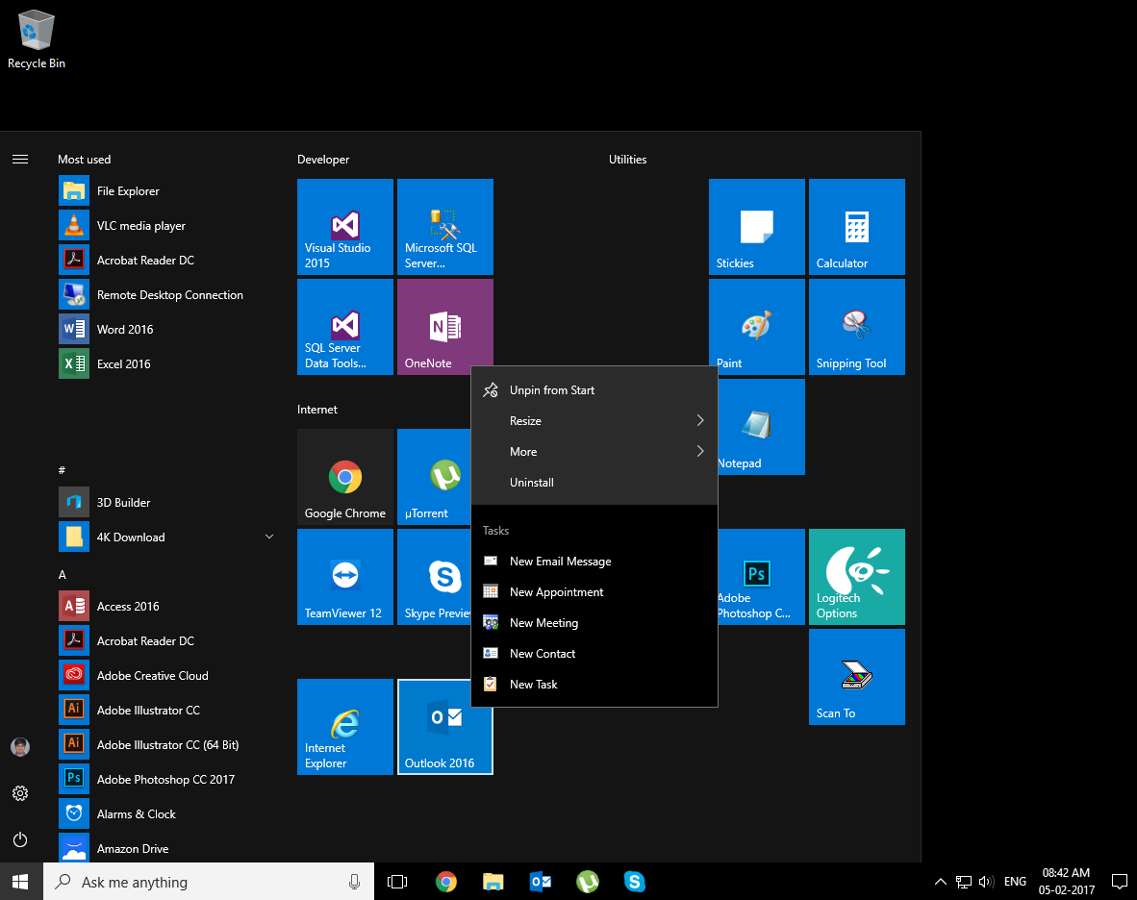The height and width of the screenshot is (900, 1137).
Task: Select Unpin from Start
Action: 594,389
